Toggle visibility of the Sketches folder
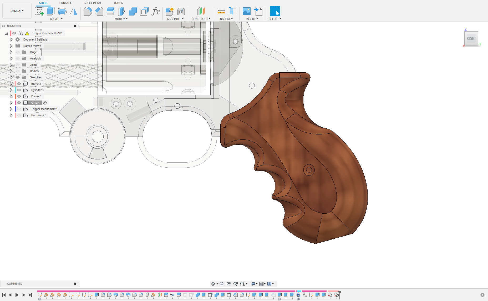Screen dimensions: 488x301 point(18,77)
